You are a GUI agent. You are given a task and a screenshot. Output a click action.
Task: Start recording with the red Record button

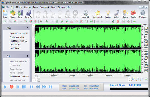point(12,87)
